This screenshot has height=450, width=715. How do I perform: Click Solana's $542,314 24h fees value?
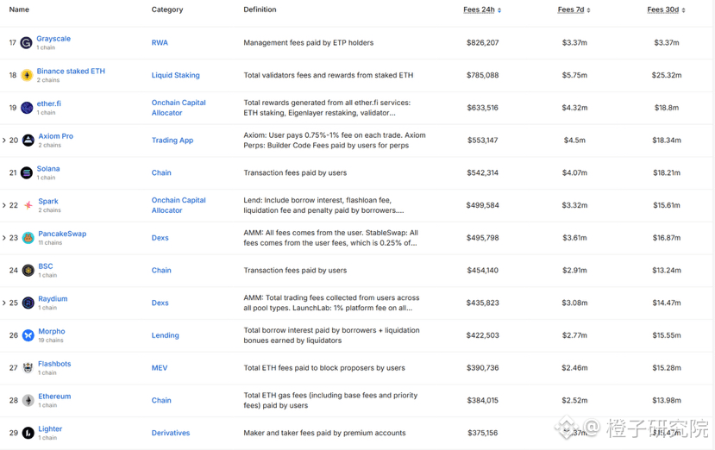[x=482, y=172]
